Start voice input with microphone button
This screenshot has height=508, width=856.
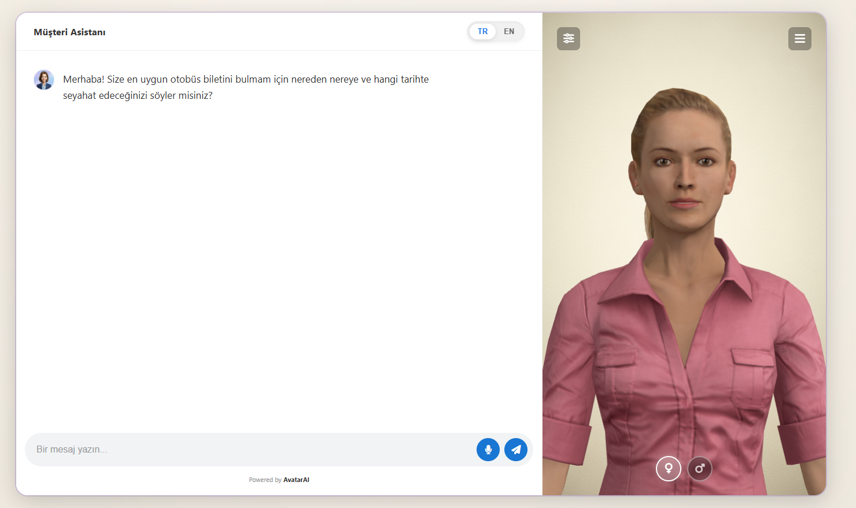tap(488, 450)
